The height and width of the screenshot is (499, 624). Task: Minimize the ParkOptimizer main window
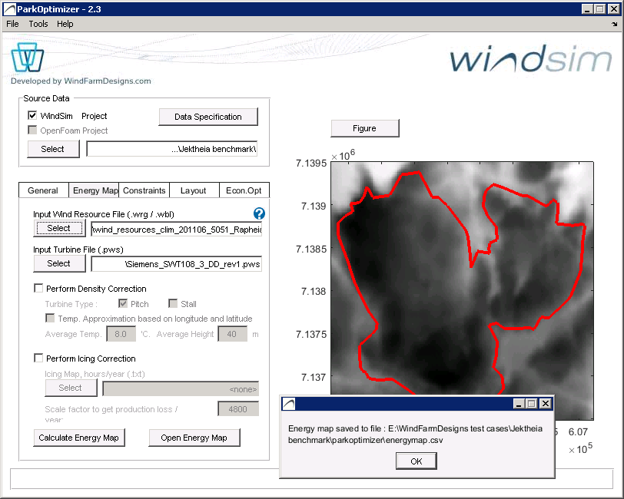pyautogui.click(x=587, y=8)
